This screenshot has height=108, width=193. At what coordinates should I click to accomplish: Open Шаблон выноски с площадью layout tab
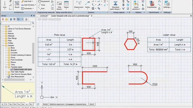click(x=68, y=104)
